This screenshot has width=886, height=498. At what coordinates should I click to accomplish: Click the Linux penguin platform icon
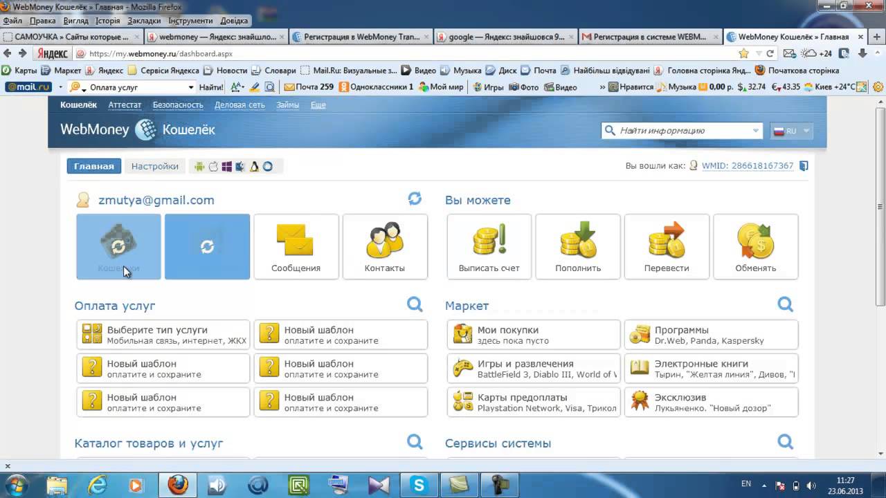[254, 166]
